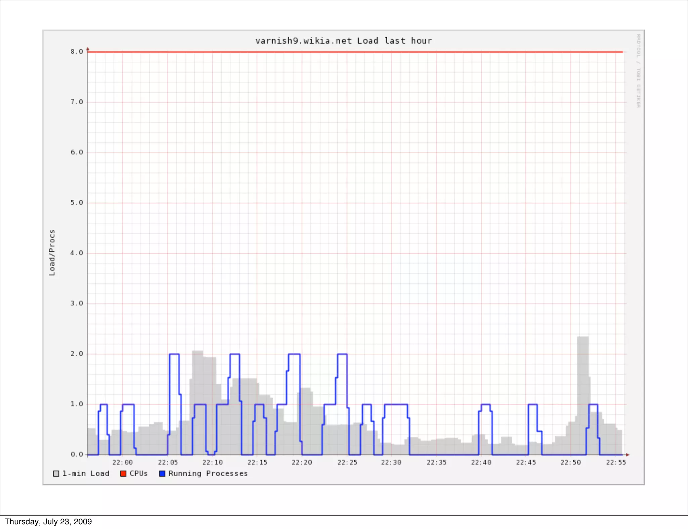Click the red arrow at top of y-axis
The height and width of the screenshot is (529, 688).
pyautogui.click(x=88, y=49)
